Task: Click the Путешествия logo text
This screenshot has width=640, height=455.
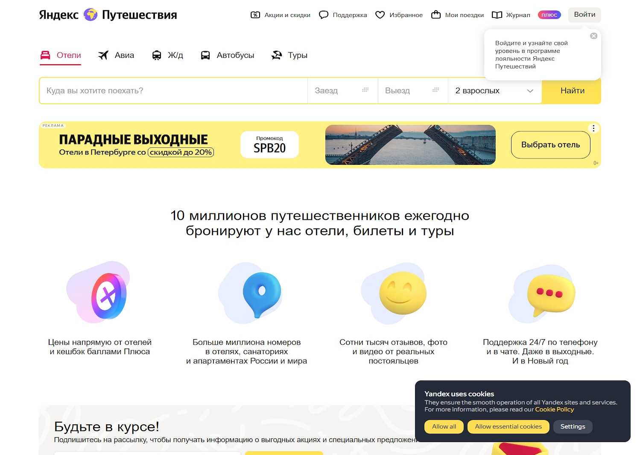Action: pyautogui.click(x=139, y=15)
